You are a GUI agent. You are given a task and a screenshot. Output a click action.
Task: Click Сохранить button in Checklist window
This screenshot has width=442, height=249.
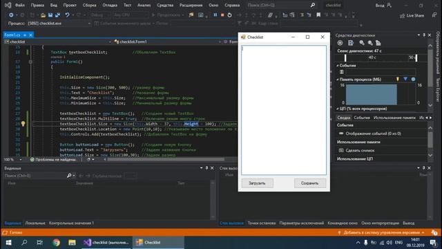[x=309, y=183]
